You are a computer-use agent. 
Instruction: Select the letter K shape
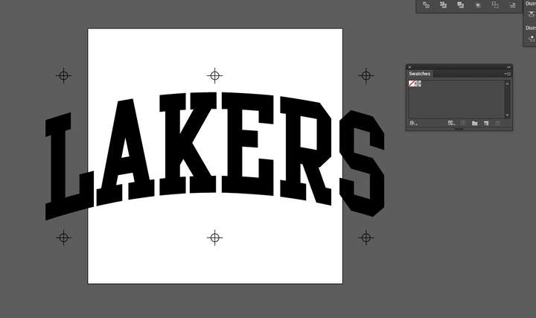click(x=173, y=144)
